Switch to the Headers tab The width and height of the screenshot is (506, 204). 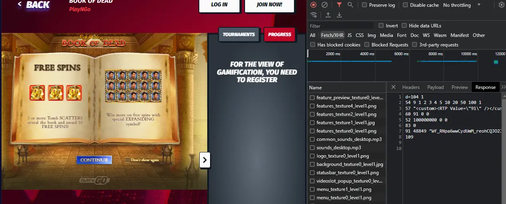click(x=411, y=87)
